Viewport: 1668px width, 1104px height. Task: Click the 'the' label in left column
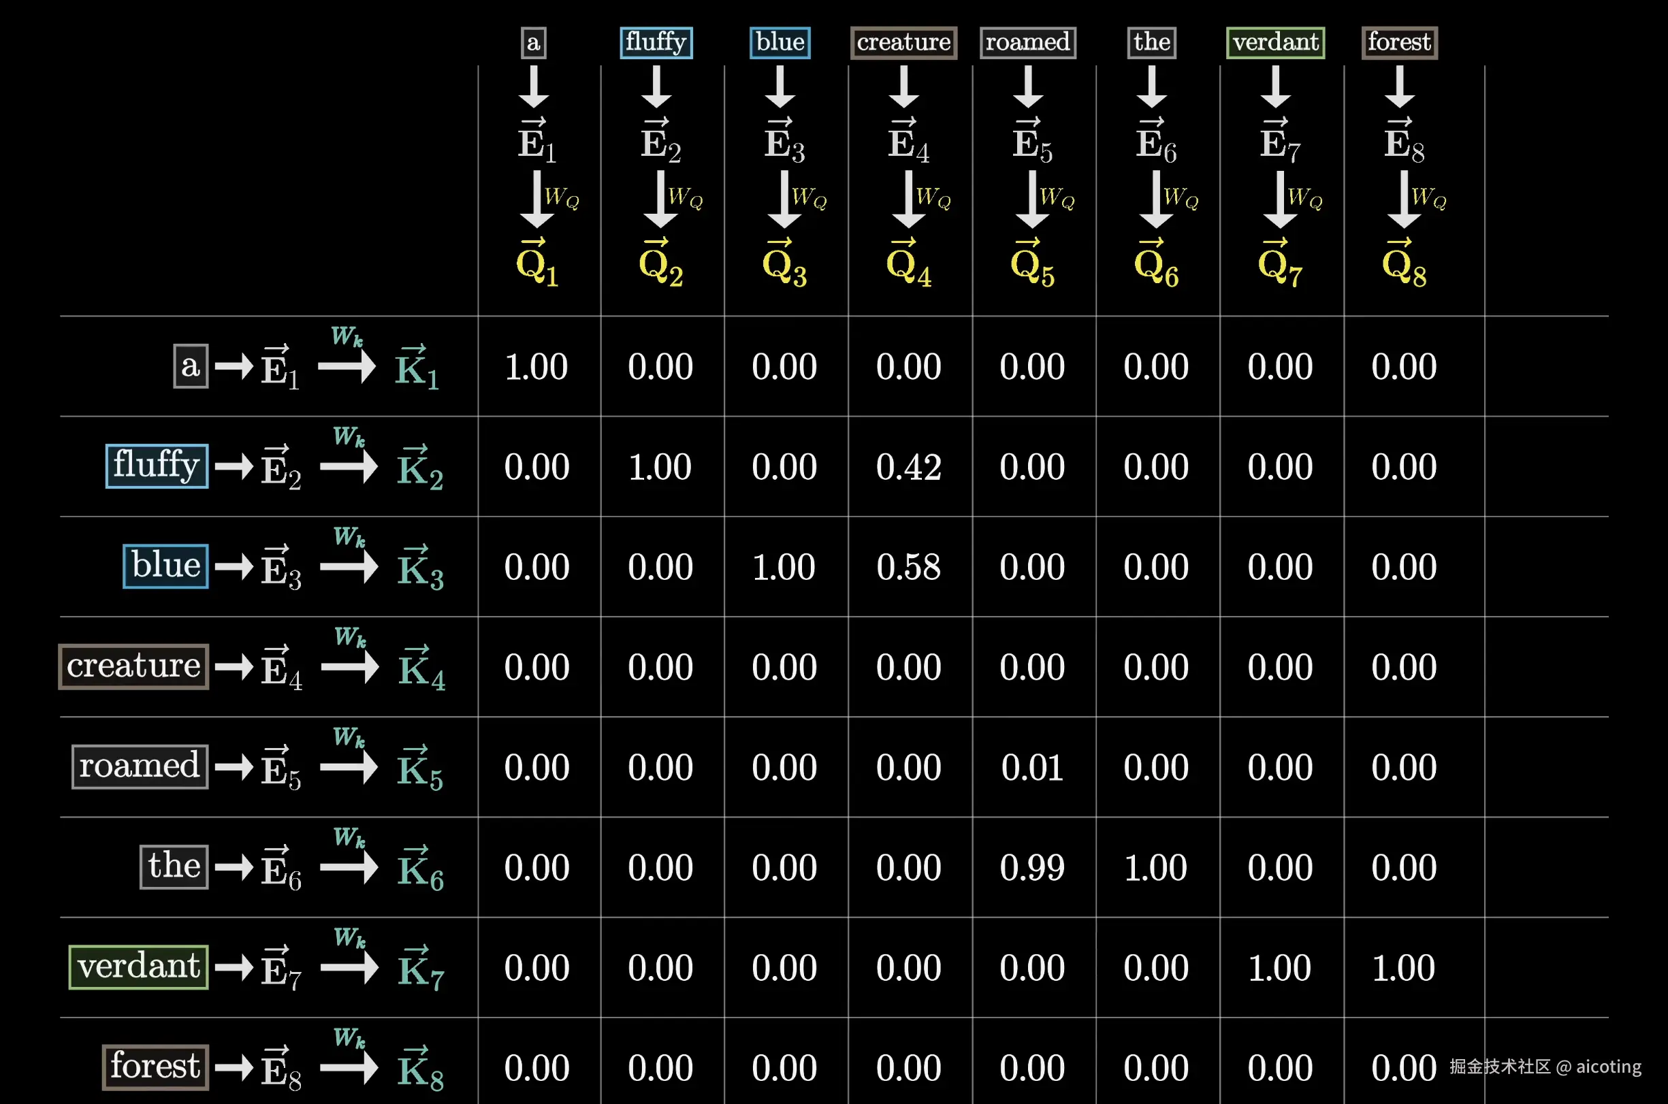tap(174, 866)
